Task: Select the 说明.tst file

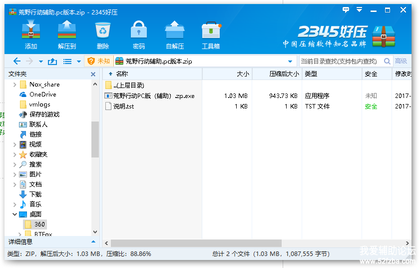Action: (123, 106)
